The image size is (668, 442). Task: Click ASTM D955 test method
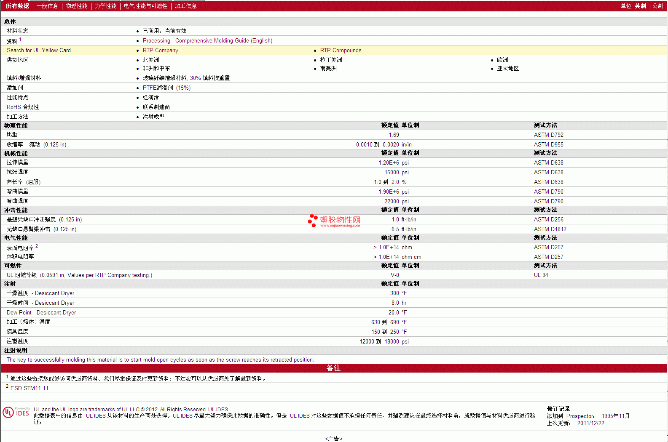tap(548, 144)
